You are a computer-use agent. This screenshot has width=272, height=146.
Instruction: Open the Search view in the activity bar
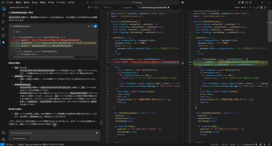[3, 15]
